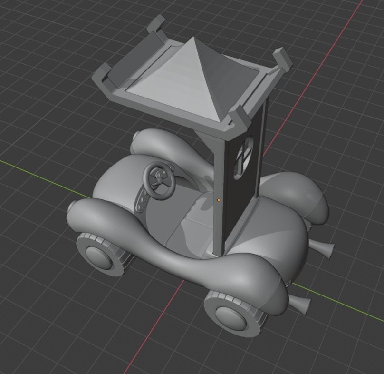Select the dashboard gauge panel with dials
The image size is (384, 374).
click(x=143, y=201)
